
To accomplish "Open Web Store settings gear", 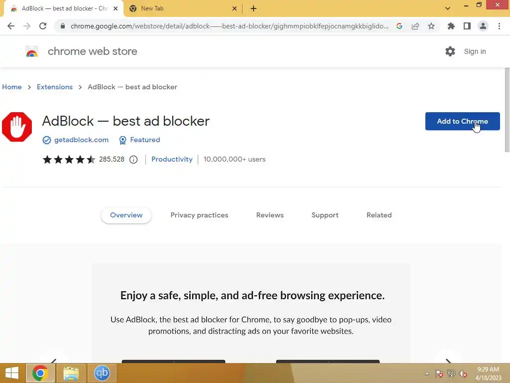I will tap(450, 51).
